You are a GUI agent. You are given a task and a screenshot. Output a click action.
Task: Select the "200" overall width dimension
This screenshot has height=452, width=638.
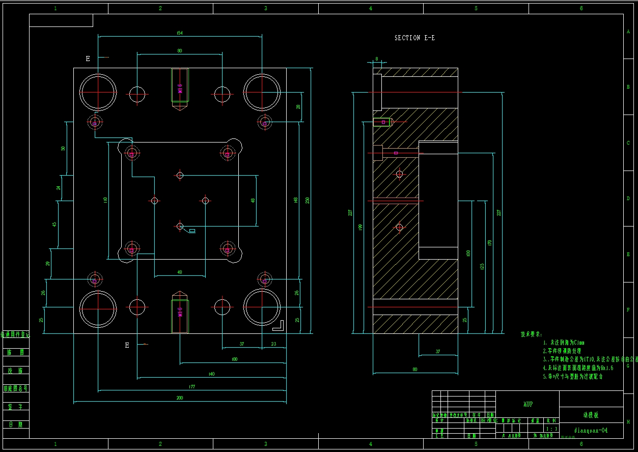coord(180,398)
